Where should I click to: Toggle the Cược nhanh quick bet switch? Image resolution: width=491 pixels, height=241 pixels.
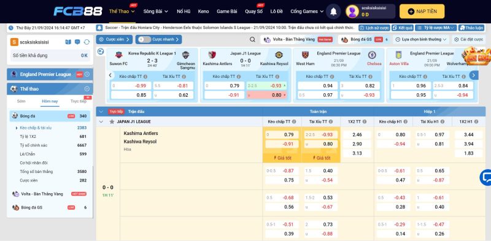point(145,39)
